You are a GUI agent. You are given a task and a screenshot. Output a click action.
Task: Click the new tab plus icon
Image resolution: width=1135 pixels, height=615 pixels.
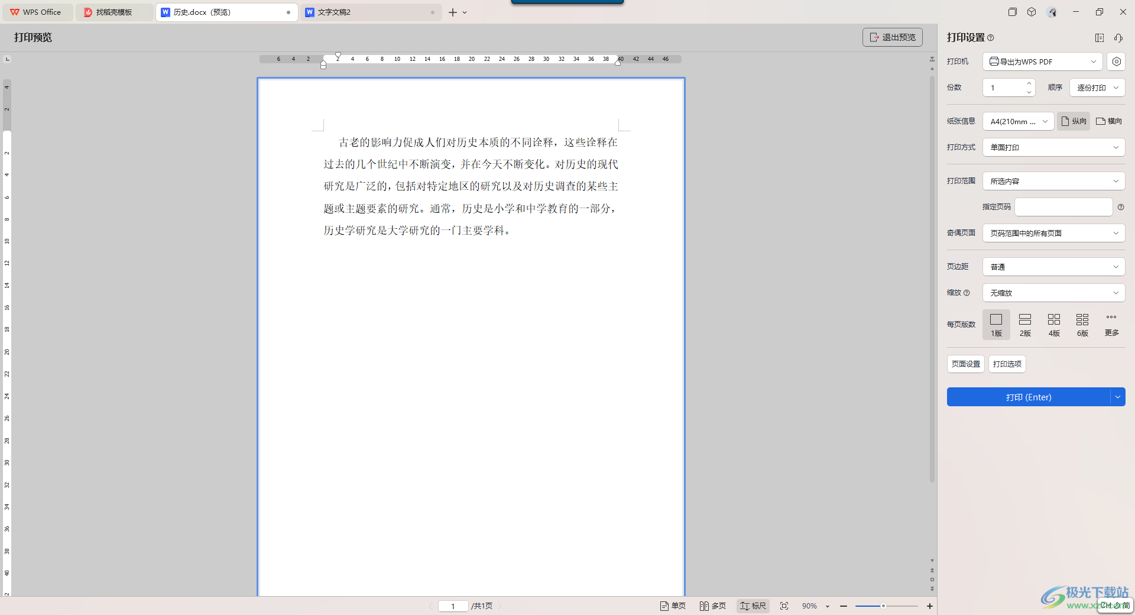[453, 12]
